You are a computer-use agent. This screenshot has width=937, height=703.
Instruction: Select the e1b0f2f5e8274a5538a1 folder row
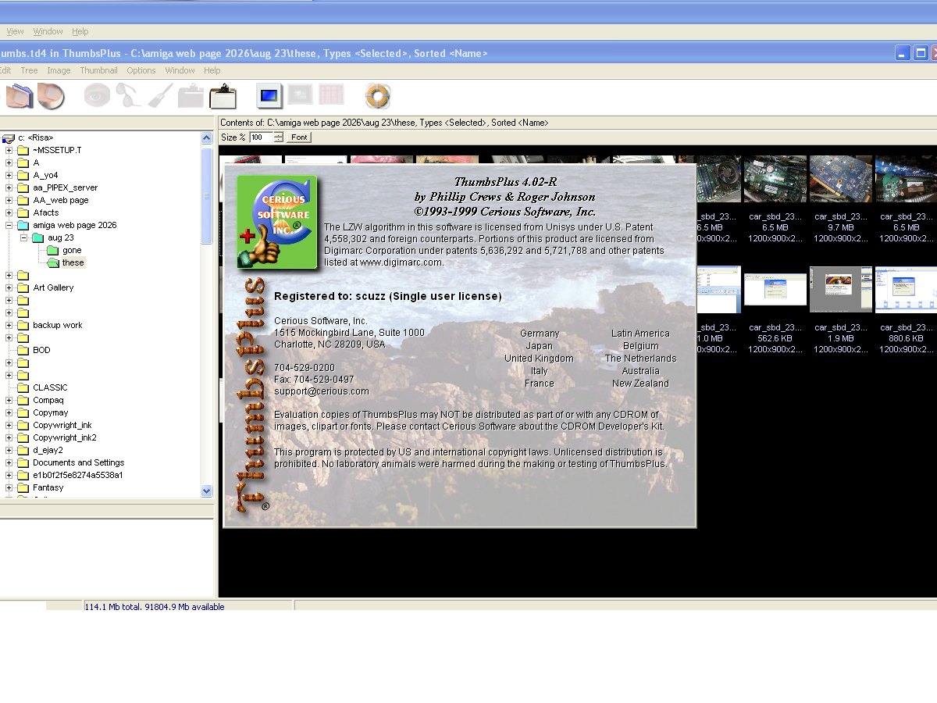click(78, 475)
